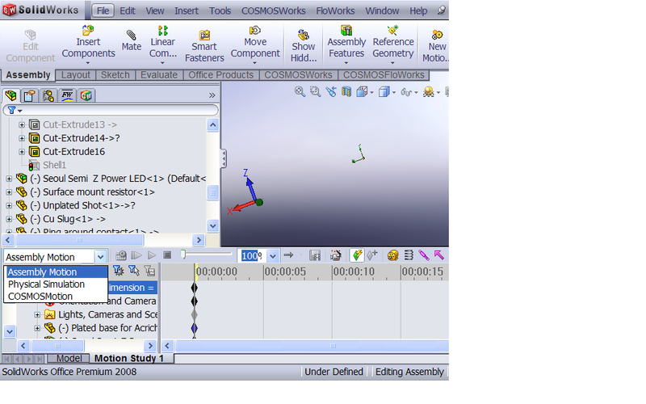Expand the Seoul Semi Z Power LED component
This screenshot has height=404, width=646.
click(x=9, y=179)
